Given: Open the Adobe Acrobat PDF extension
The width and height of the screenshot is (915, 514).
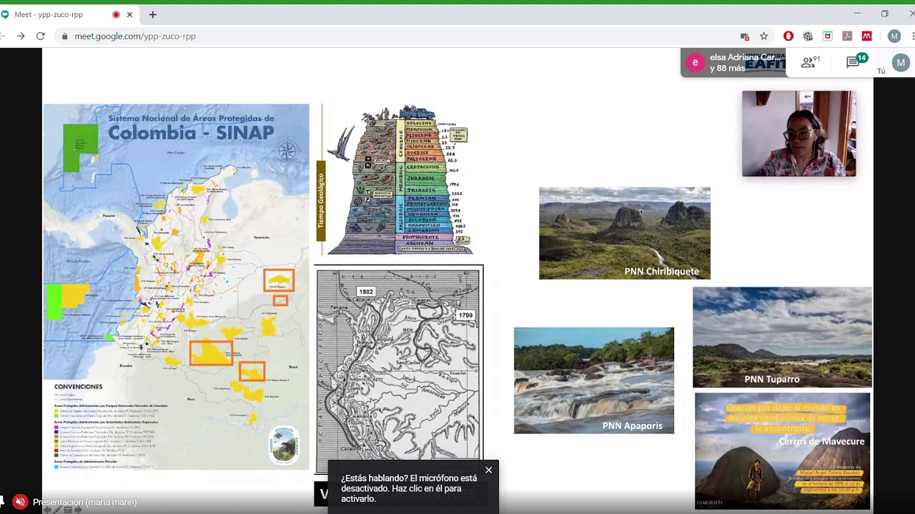Looking at the screenshot, I should (x=847, y=36).
